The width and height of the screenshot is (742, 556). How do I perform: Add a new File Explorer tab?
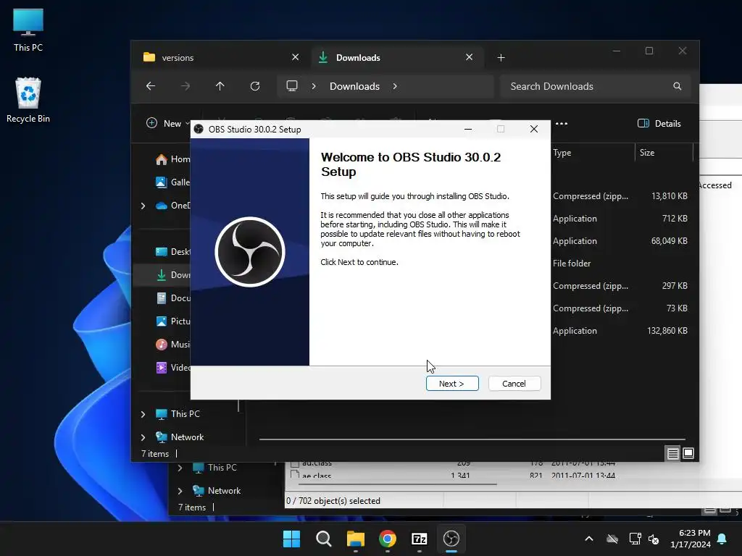pyautogui.click(x=501, y=58)
